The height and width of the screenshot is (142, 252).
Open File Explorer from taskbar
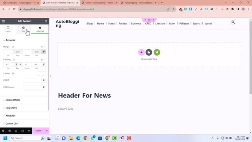71,138
